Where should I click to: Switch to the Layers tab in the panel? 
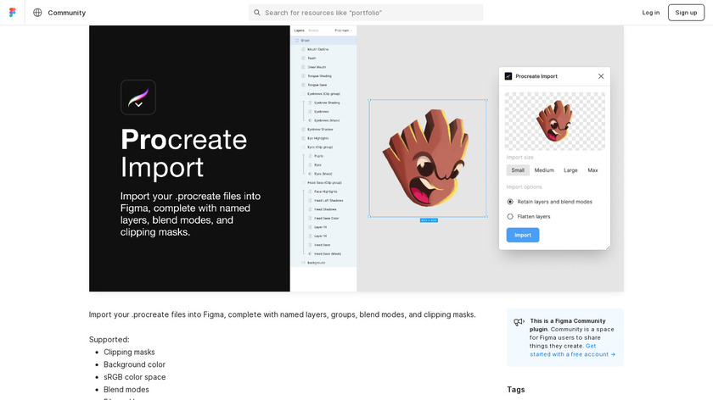point(299,31)
